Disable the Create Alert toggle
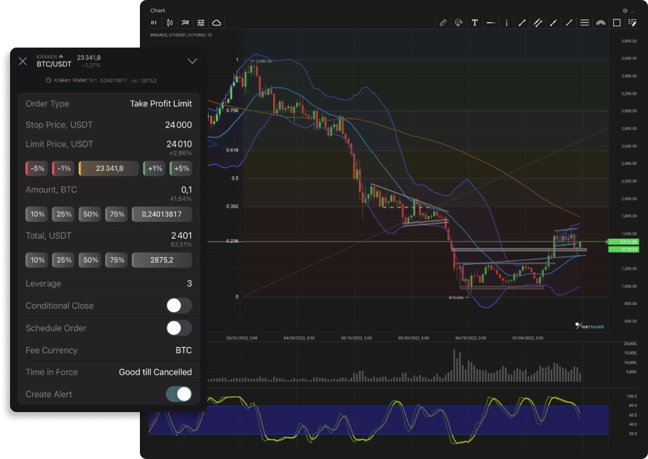The height and width of the screenshot is (459, 648). tap(179, 394)
